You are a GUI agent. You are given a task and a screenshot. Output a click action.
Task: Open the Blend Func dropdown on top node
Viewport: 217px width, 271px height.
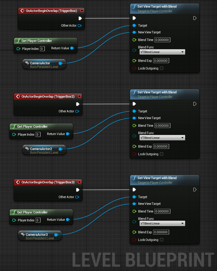(x=162, y=52)
